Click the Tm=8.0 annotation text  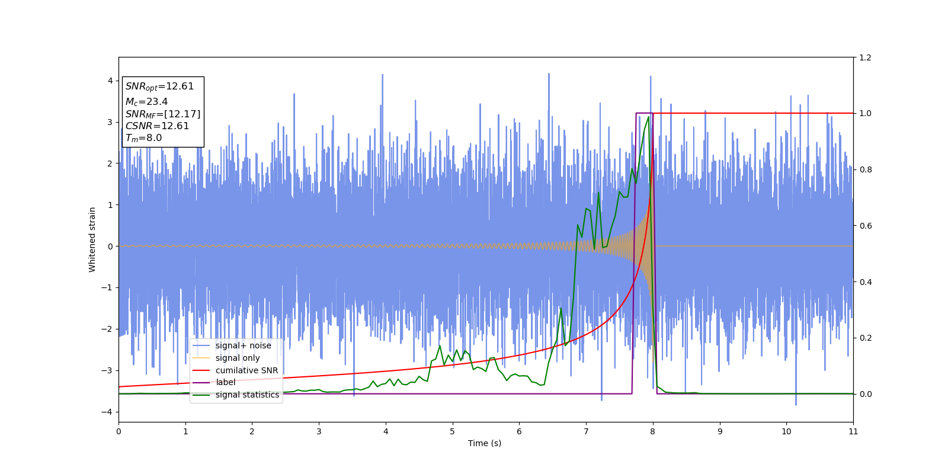(x=143, y=138)
